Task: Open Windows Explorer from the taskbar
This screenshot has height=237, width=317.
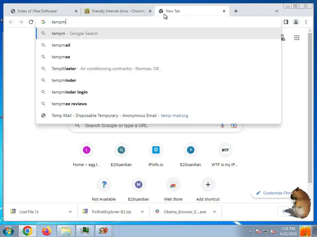Action: pyautogui.click(x=66, y=231)
